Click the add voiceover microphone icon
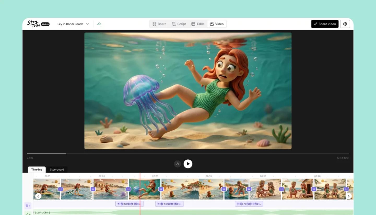 [28, 206]
